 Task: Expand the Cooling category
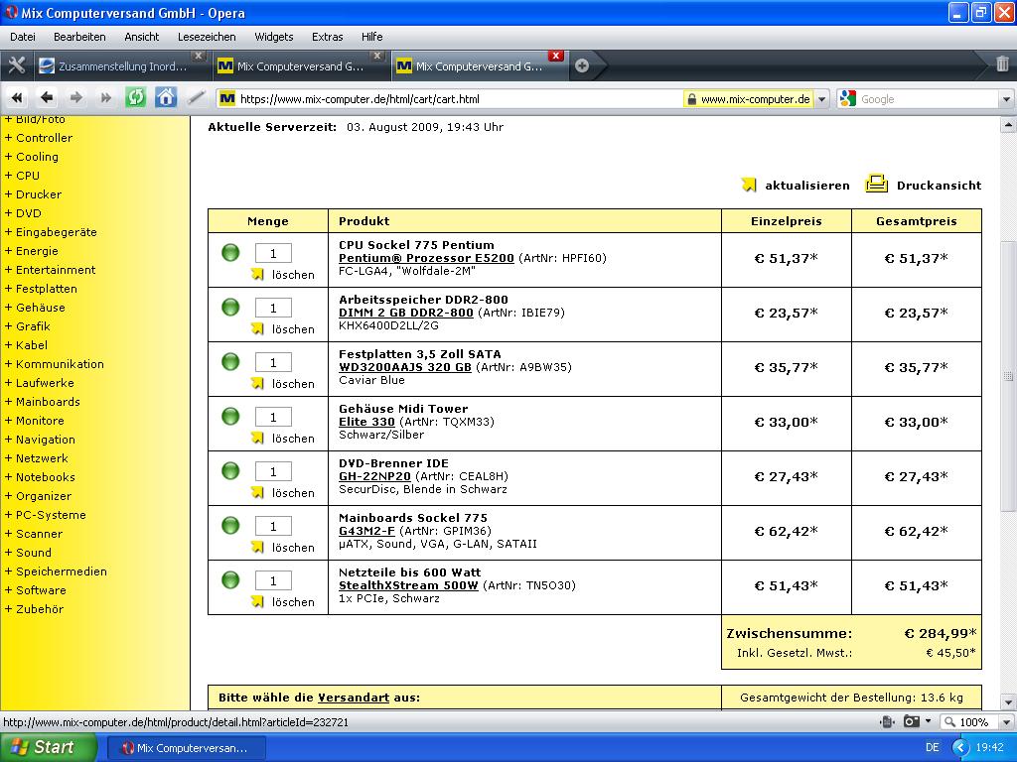click(31, 156)
